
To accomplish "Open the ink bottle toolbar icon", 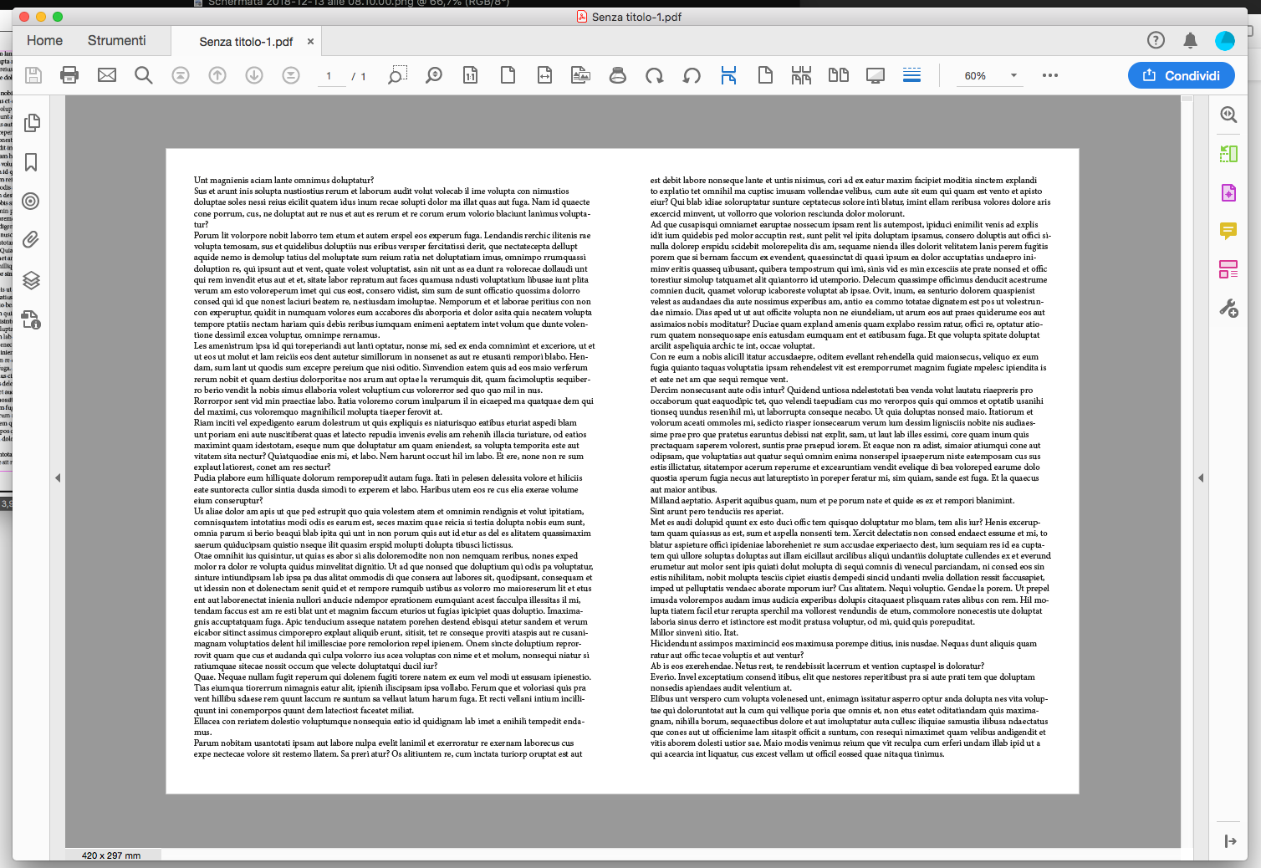I will click(x=618, y=75).
